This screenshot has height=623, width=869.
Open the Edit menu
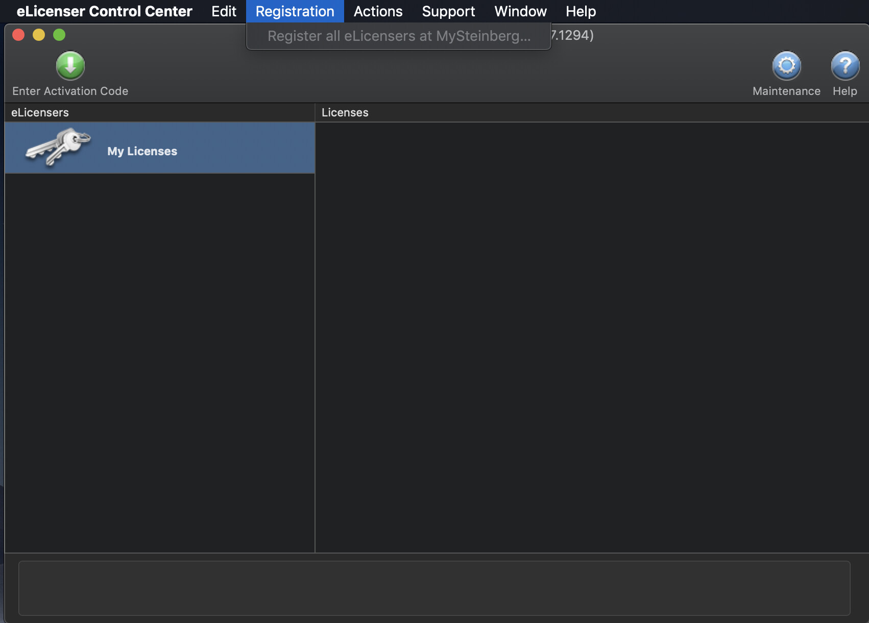(x=223, y=11)
